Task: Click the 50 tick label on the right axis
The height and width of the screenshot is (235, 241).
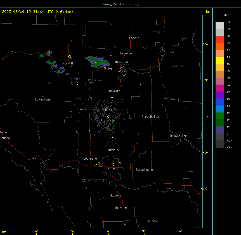Action: pyautogui.click(x=207, y=80)
